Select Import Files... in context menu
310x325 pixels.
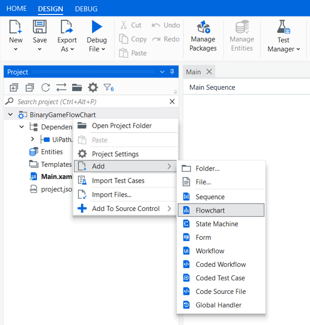126,195
